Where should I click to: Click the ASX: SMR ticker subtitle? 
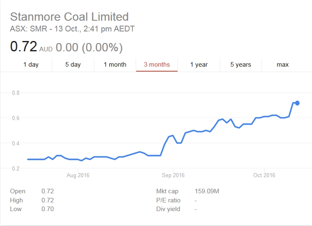click(72, 29)
